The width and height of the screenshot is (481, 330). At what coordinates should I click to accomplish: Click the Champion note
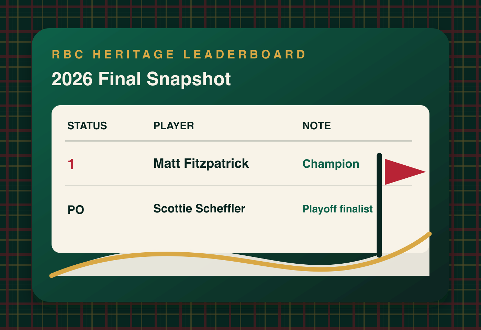point(331,164)
